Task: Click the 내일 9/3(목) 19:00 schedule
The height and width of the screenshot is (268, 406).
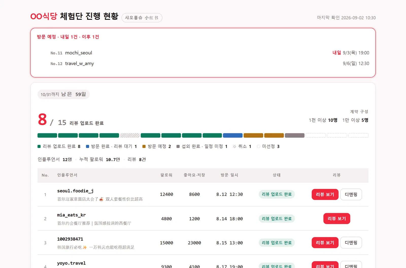Action: (351, 53)
